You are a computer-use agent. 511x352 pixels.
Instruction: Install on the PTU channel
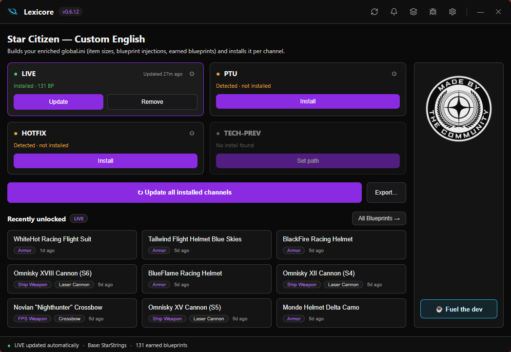click(x=308, y=101)
